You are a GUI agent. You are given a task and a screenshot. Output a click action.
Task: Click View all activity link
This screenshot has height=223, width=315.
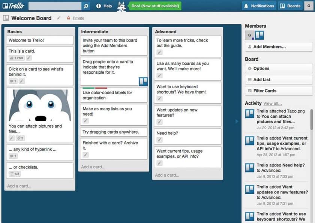point(273,103)
